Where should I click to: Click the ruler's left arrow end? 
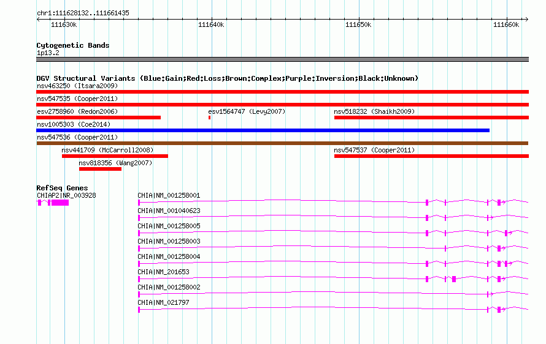(x=38, y=19)
